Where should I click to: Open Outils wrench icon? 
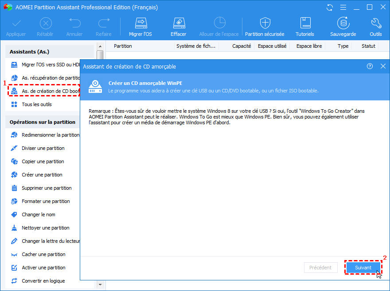click(x=376, y=23)
